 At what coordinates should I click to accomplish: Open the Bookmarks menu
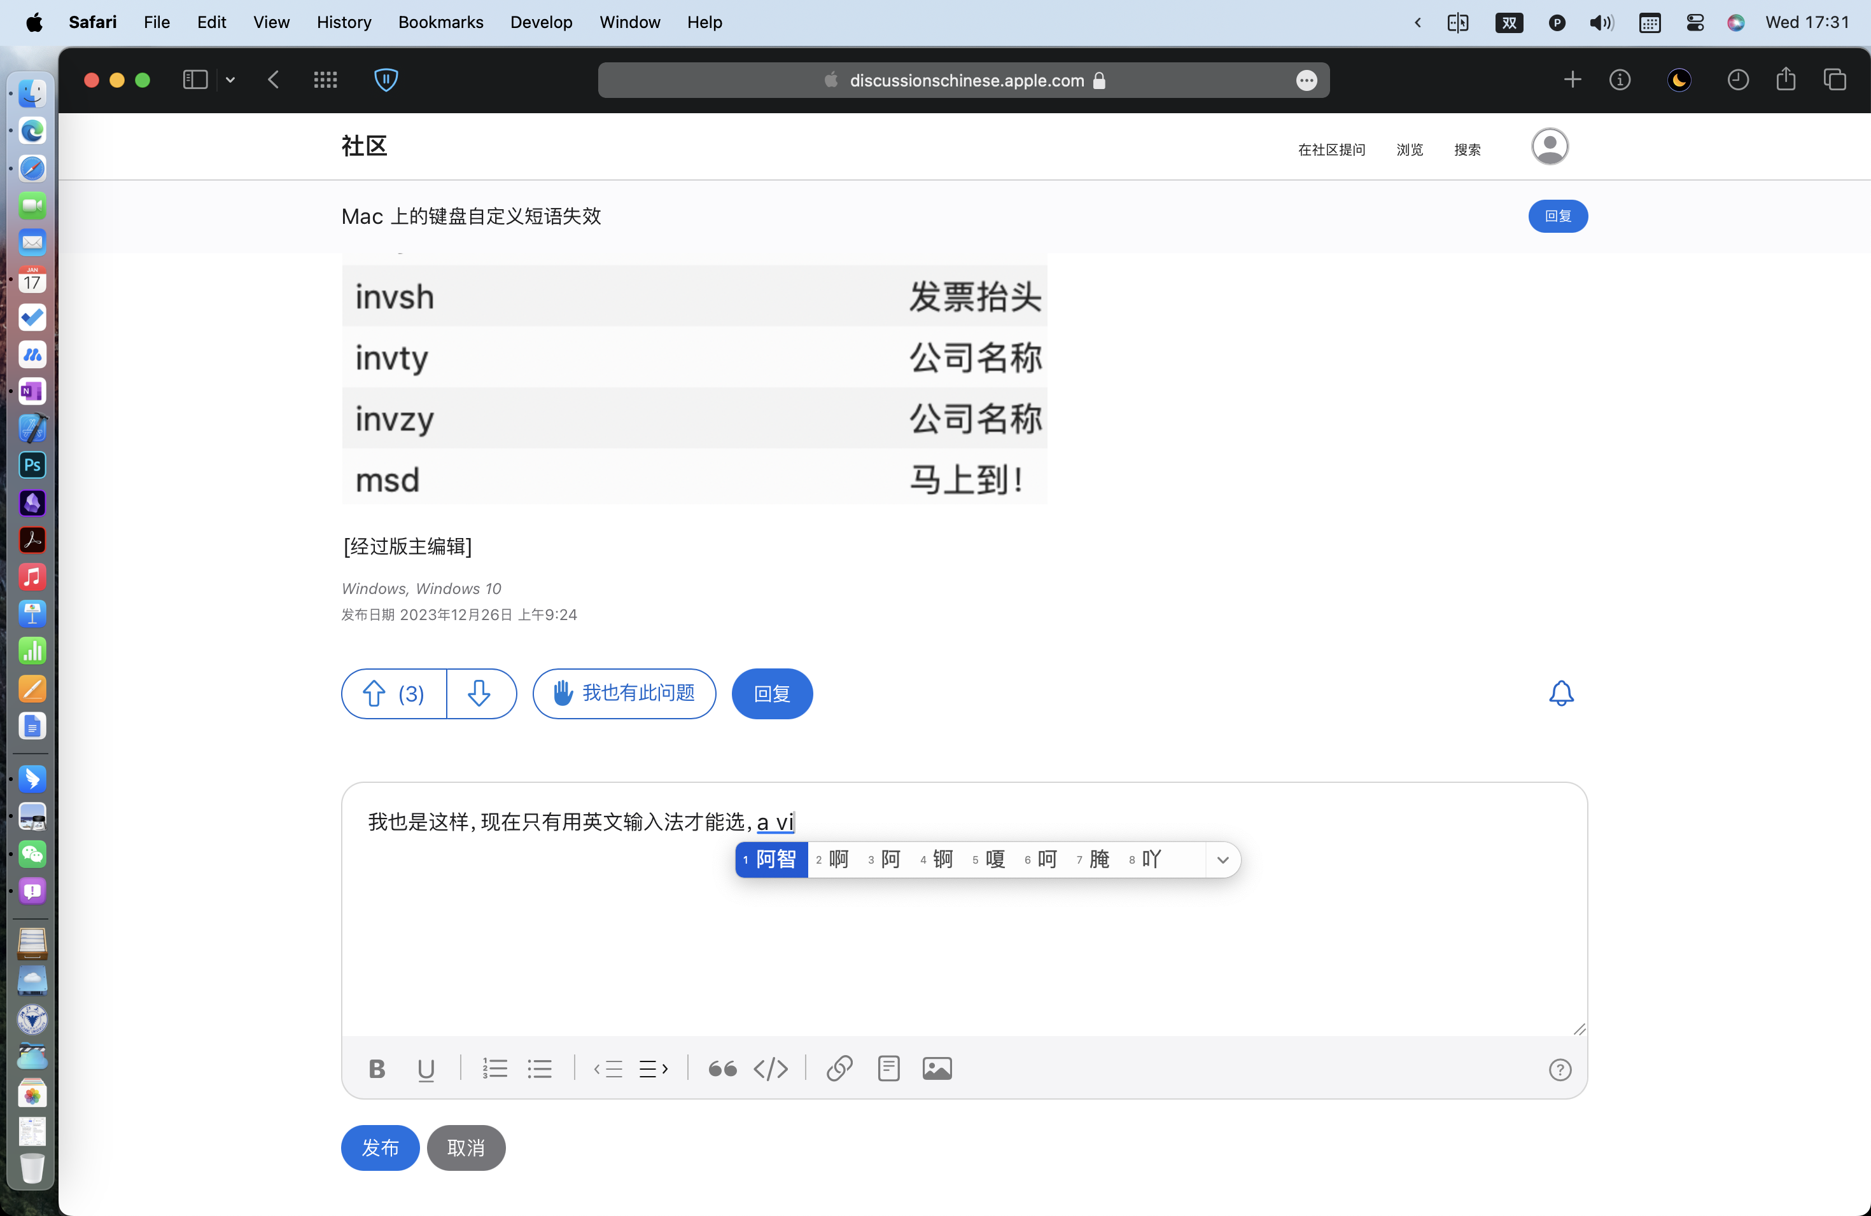tap(440, 22)
